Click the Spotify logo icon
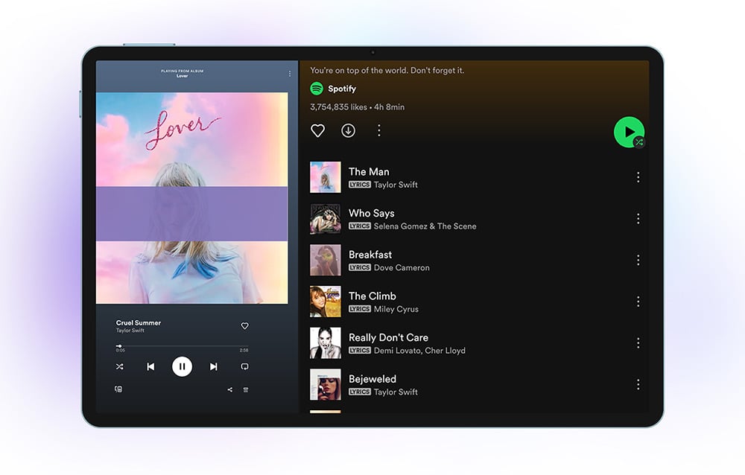This screenshot has height=475, width=745. [317, 89]
